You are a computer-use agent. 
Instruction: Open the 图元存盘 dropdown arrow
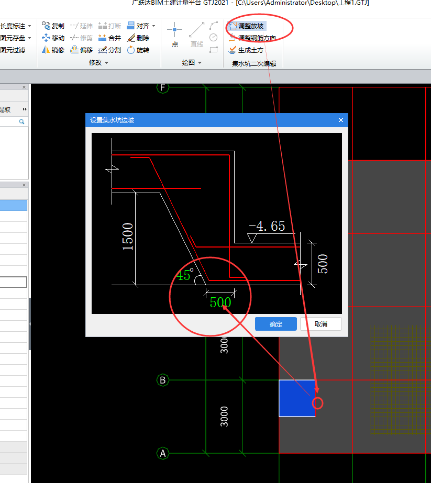30,38
